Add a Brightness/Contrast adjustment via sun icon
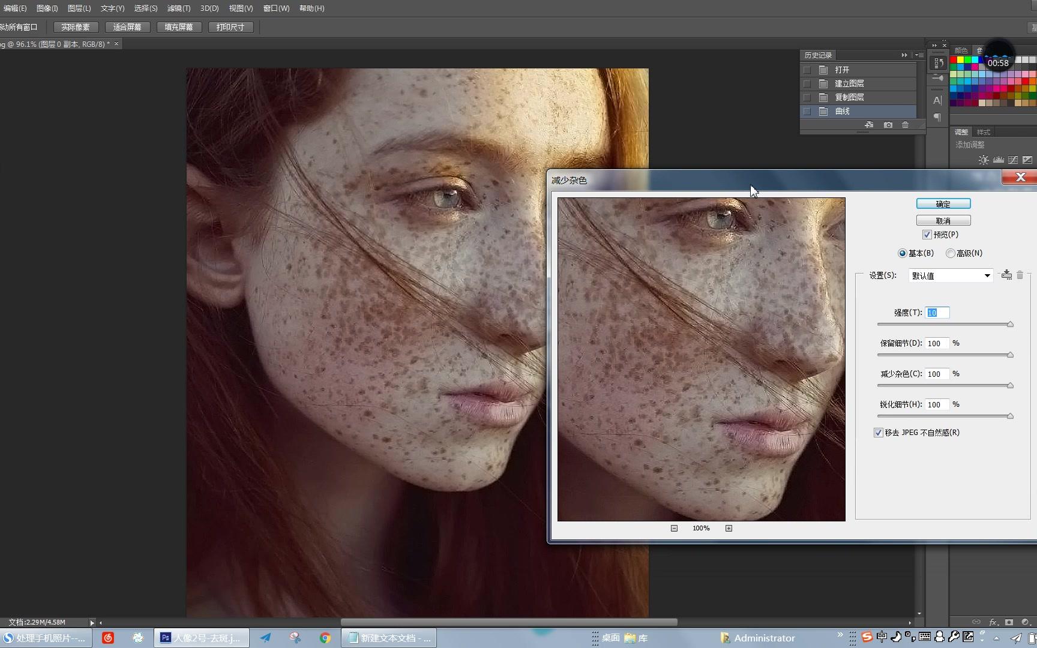The image size is (1037, 648). pos(983,160)
